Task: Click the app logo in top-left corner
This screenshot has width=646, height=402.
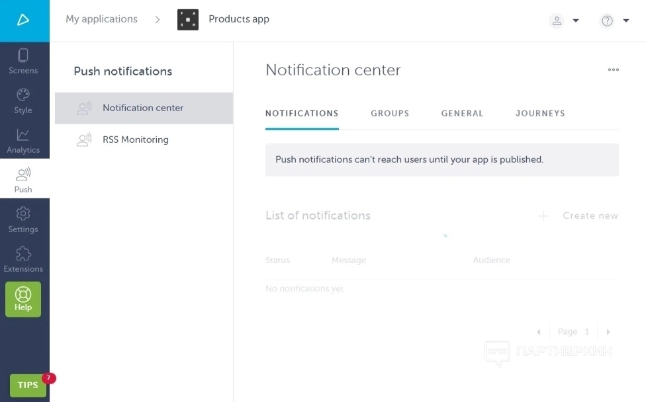Action: tap(24, 20)
